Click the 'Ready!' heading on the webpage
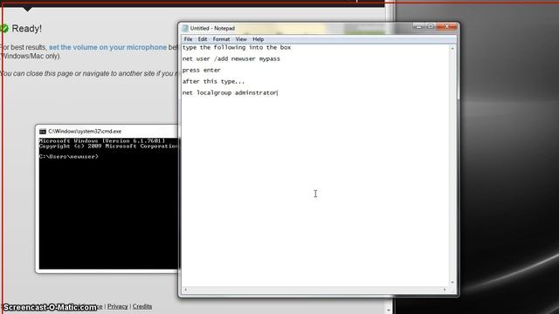 pyautogui.click(x=27, y=29)
